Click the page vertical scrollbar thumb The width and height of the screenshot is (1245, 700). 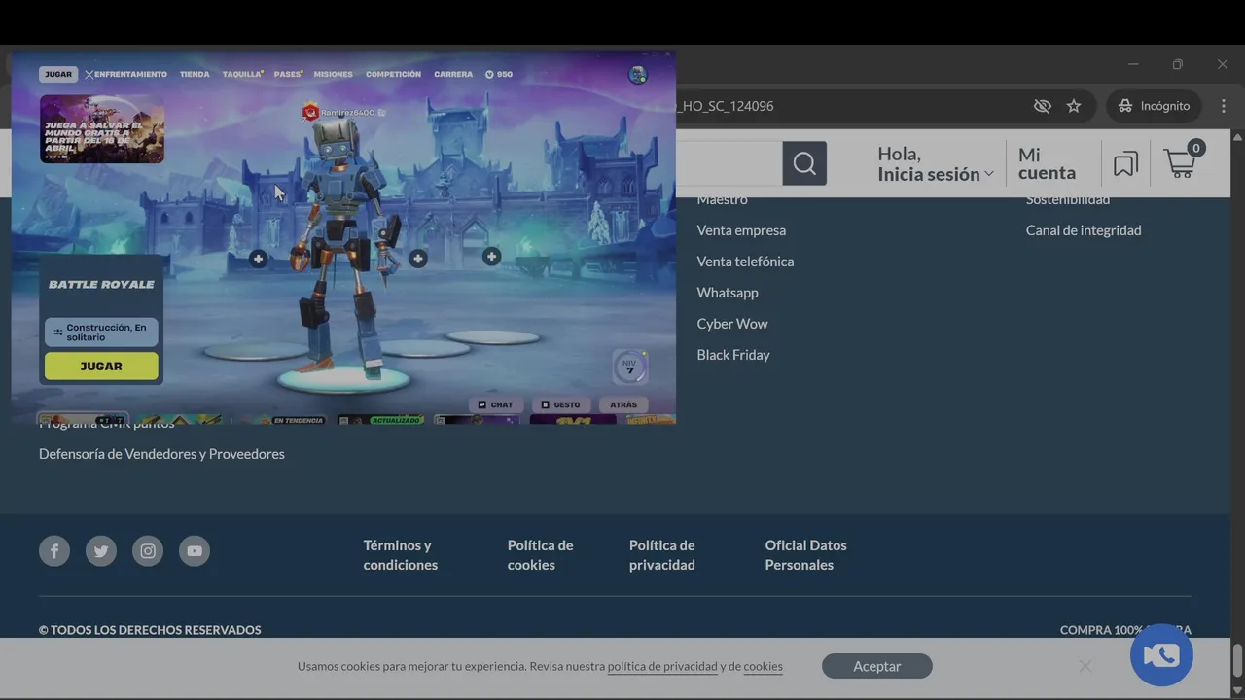point(1237,660)
